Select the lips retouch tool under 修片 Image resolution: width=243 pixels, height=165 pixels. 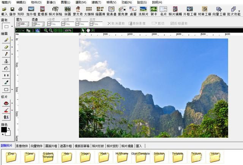[x=6, y=103]
